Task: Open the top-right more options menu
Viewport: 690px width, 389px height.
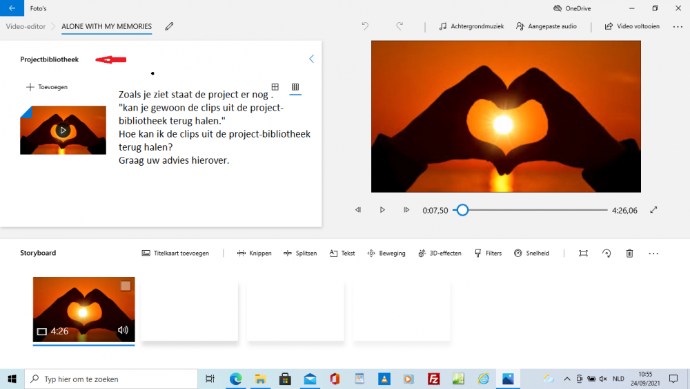Action: pos(677,26)
